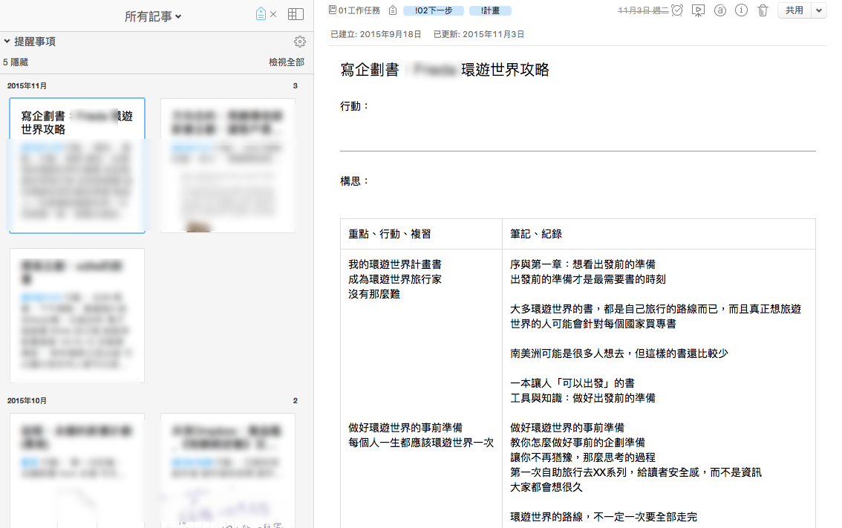Open reminders settings gear
Screen dimensions: 842x528
point(300,42)
